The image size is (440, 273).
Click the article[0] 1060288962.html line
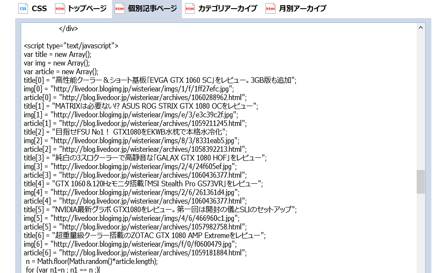[x=135, y=97]
